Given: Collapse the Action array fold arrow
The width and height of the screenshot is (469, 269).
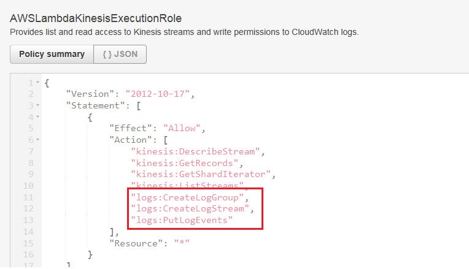Looking at the screenshot, I should [38, 140].
